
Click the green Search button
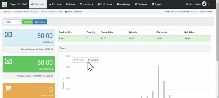pos(28,22)
